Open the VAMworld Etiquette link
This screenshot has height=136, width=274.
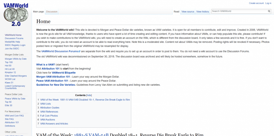click(x=64, y=73)
